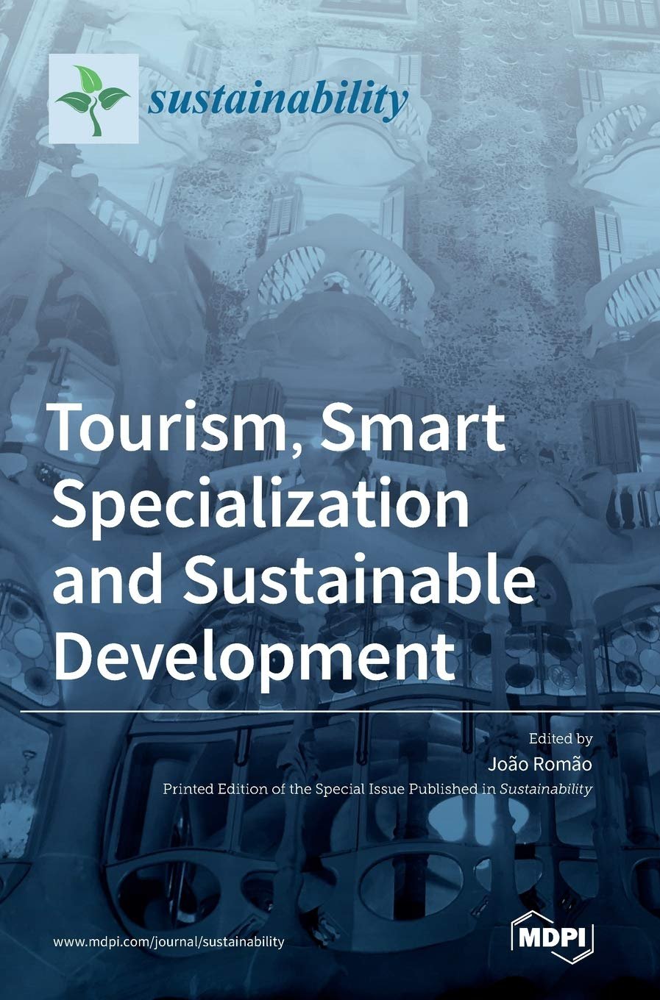
Task: Click the mask-shaped balcony above the title
Action: click(x=338, y=272)
